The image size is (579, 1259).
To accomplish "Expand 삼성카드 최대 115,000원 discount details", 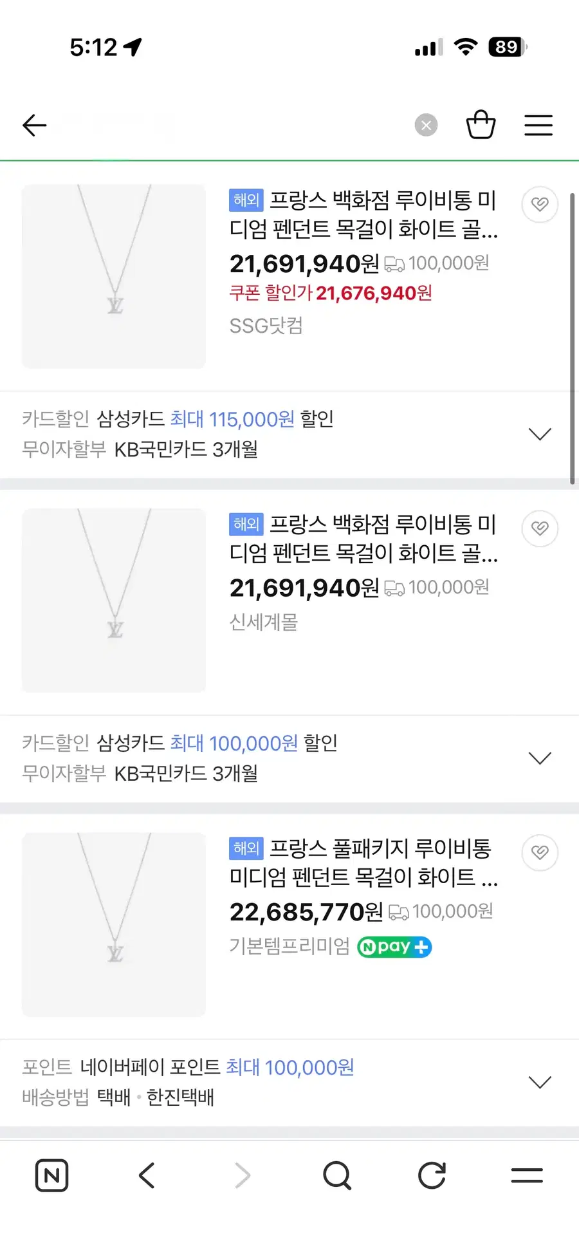I will click(x=539, y=434).
